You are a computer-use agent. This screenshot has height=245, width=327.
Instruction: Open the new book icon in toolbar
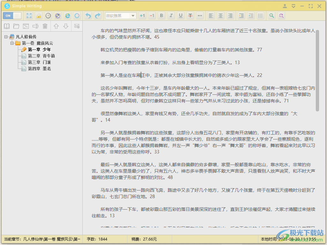coord(7,26)
